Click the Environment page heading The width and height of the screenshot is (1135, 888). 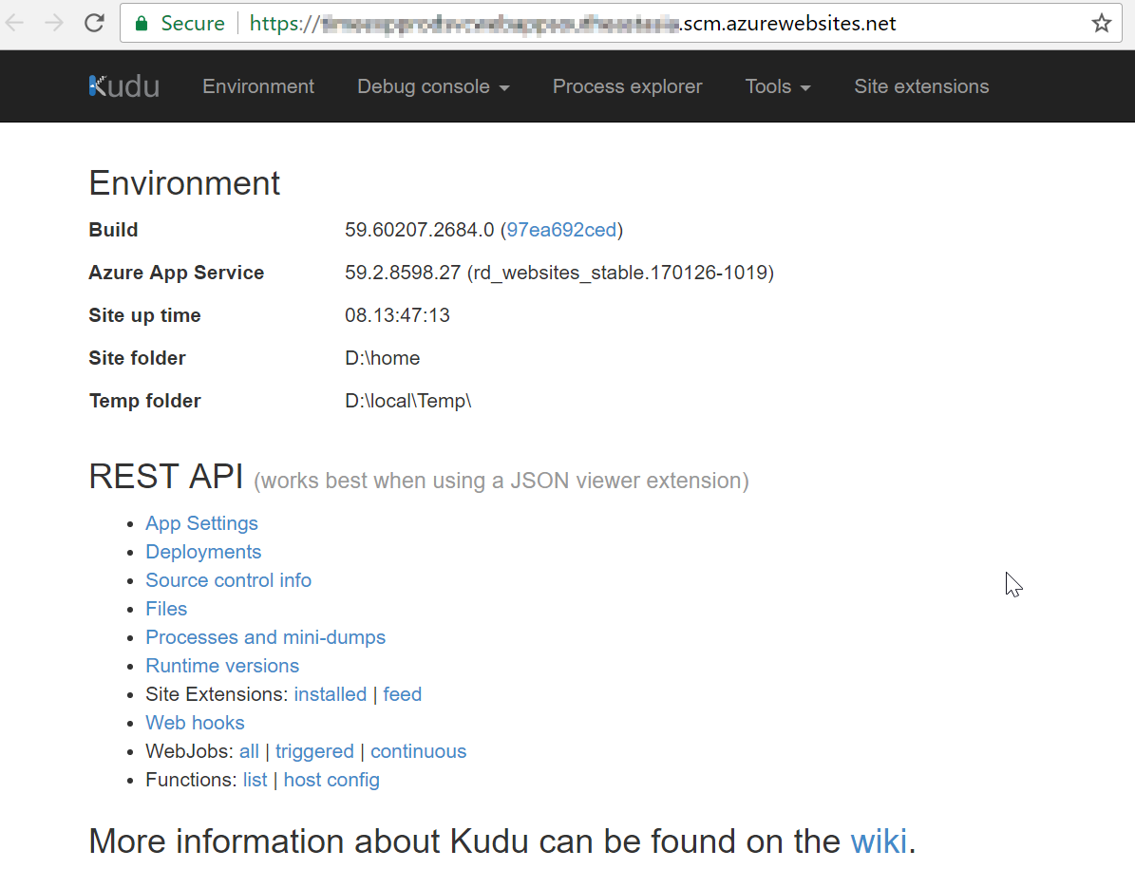[x=184, y=183]
